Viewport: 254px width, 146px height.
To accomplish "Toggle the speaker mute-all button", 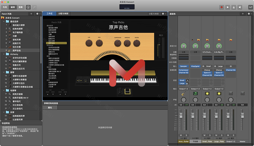I will pos(240,7).
